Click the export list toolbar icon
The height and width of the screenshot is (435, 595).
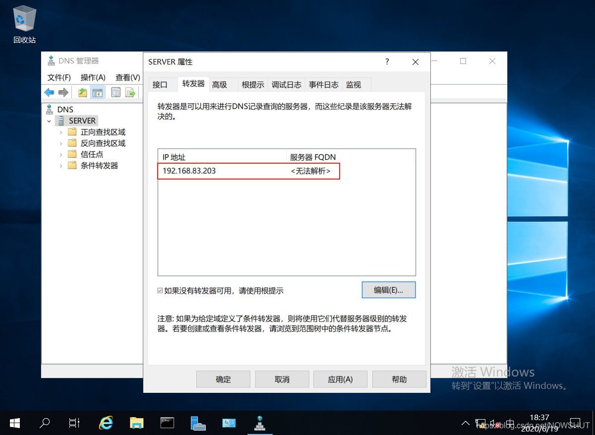coord(130,92)
